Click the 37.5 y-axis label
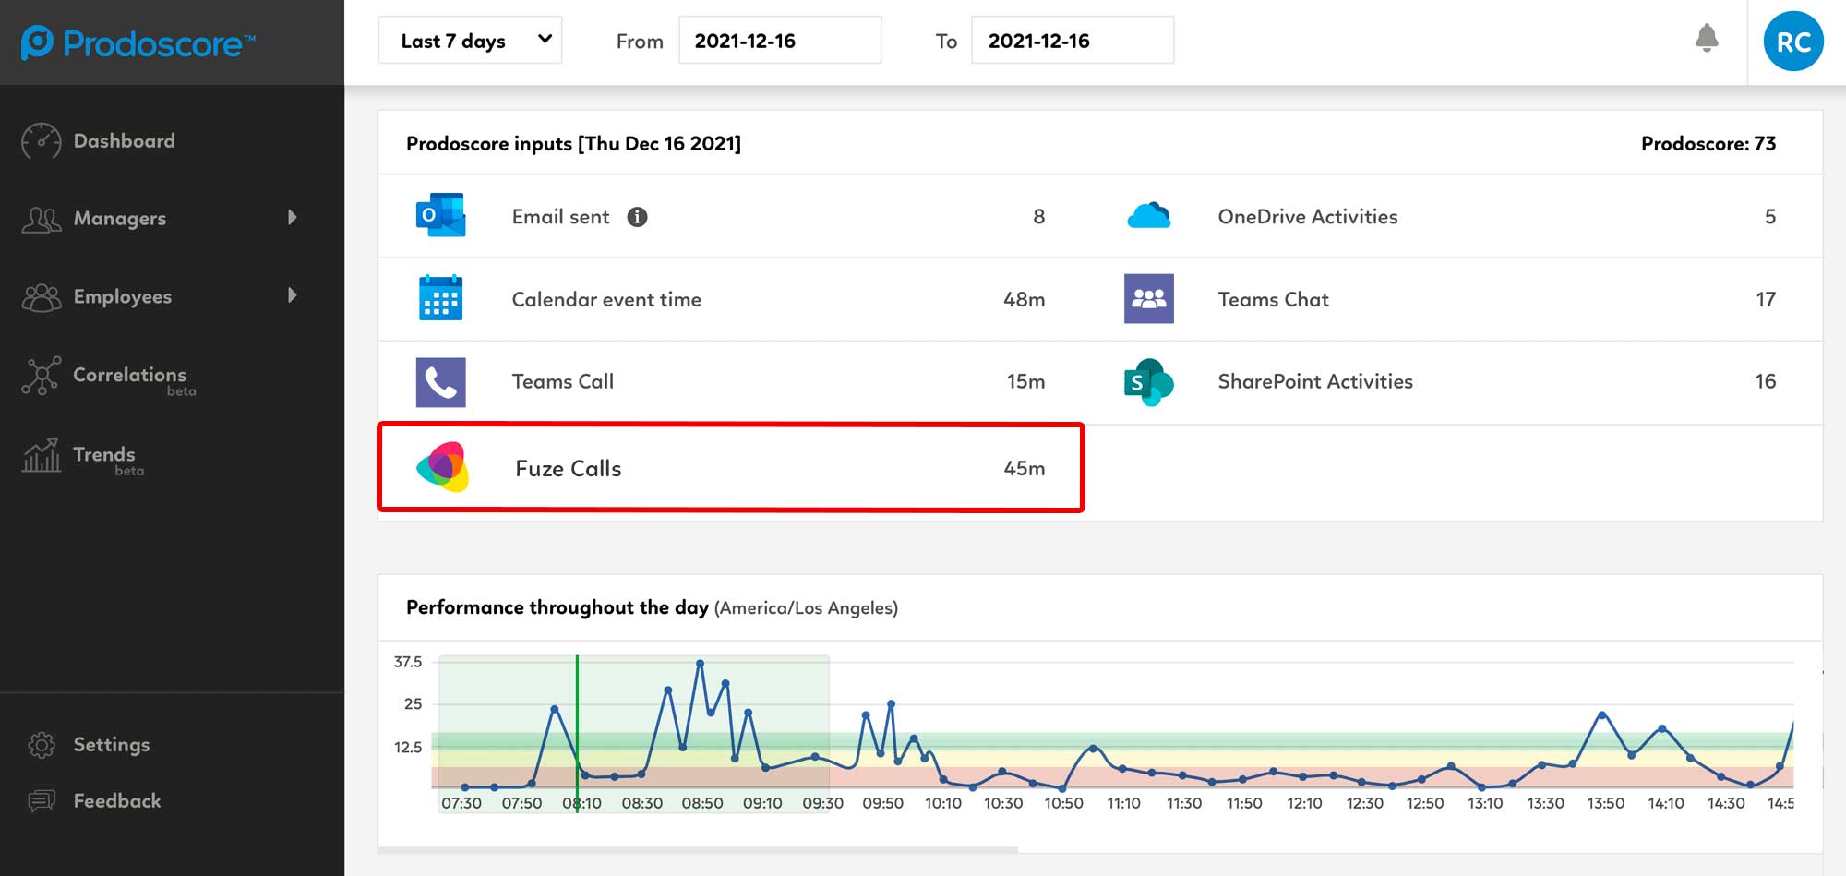1846x876 pixels. tap(407, 662)
